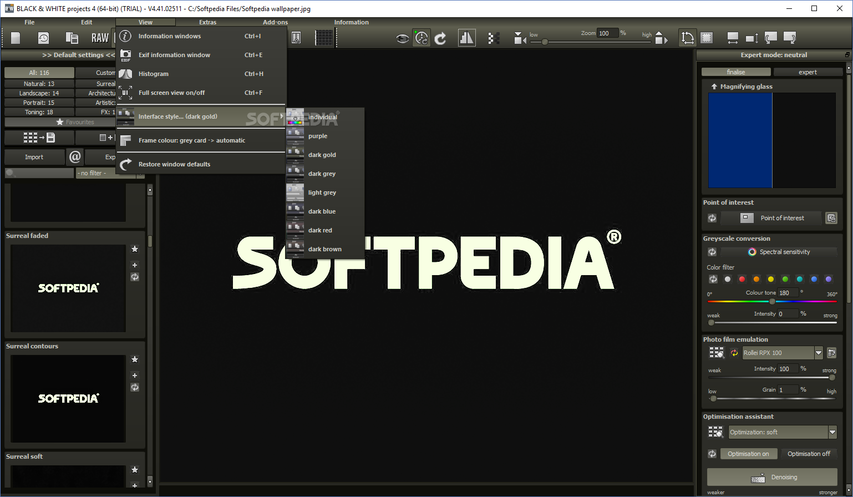Open the Edit menu
This screenshot has height=497, width=853.
87,22
